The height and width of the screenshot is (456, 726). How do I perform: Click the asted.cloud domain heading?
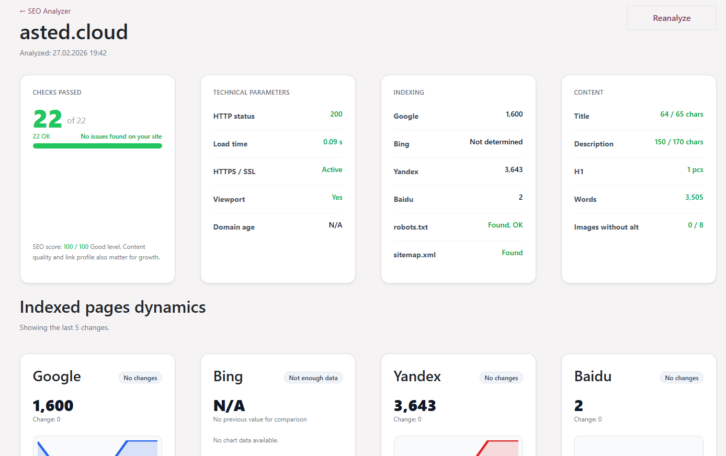pyautogui.click(x=74, y=32)
